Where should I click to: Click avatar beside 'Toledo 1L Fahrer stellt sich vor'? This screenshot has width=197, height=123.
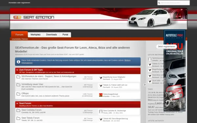(x=101, y=86)
